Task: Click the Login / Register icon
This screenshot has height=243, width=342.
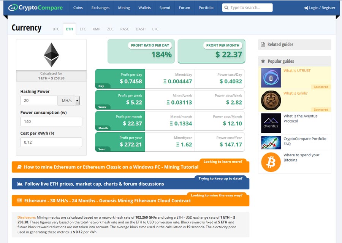Action: (306, 8)
